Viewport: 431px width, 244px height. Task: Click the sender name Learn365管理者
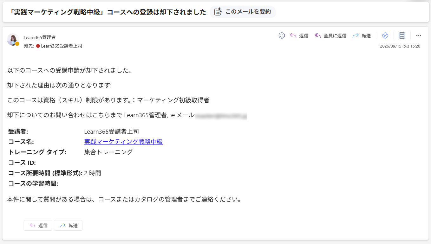(40, 37)
